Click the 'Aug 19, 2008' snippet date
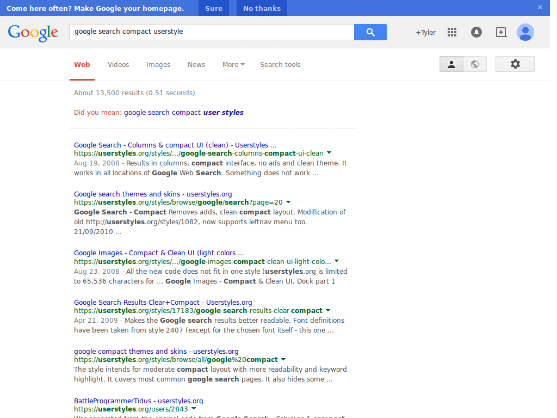Image resolution: width=557 pixels, height=418 pixels. (97, 163)
